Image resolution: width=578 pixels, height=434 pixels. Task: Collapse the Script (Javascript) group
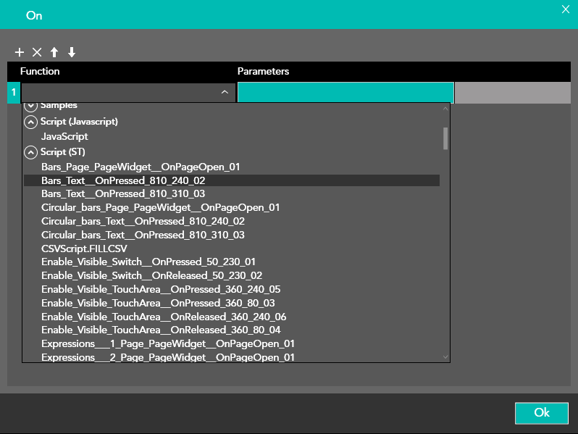click(x=30, y=122)
